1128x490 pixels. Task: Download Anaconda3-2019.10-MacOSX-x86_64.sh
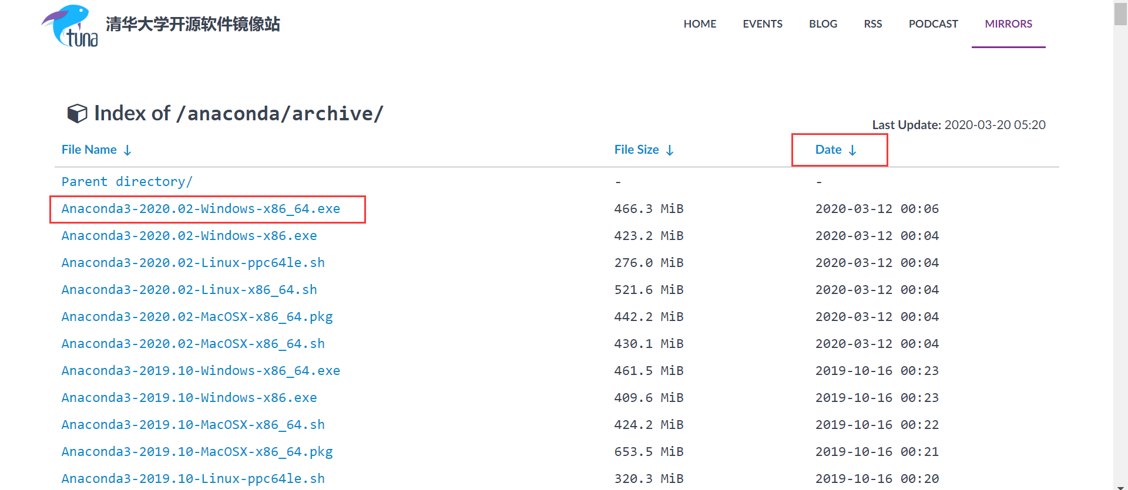(x=193, y=425)
